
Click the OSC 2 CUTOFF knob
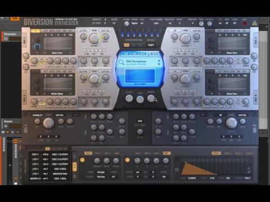point(94,79)
